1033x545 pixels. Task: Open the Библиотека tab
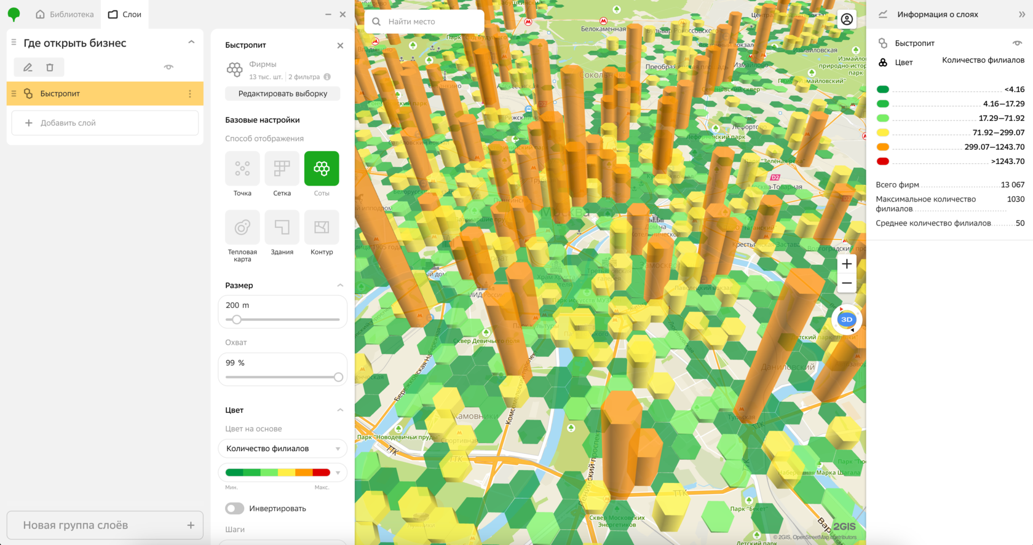(65, 14)
